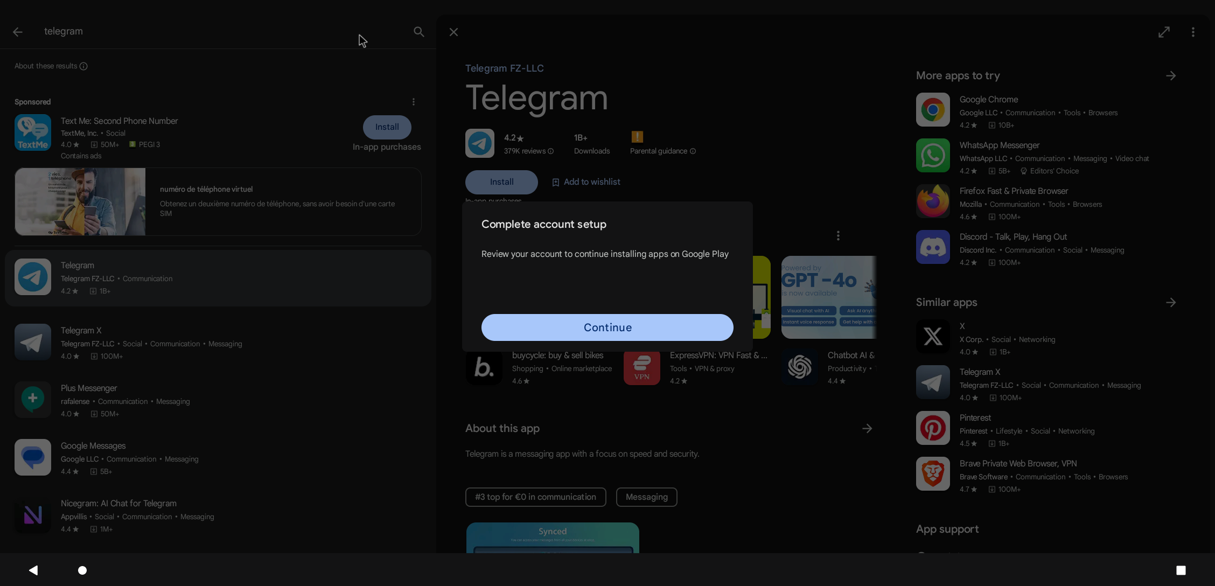The height and width of the screenshot is (586, 1215).
Task: Expand the More apps to try arrow
Action: 1171,76
